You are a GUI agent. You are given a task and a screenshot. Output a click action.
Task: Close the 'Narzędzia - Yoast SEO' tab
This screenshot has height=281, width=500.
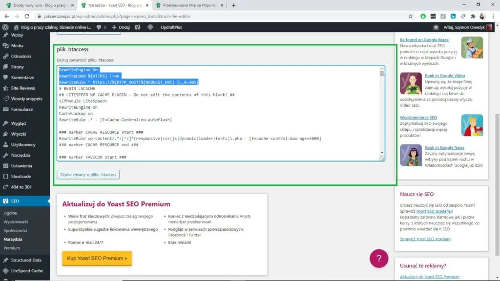click(x=147, y=5)
